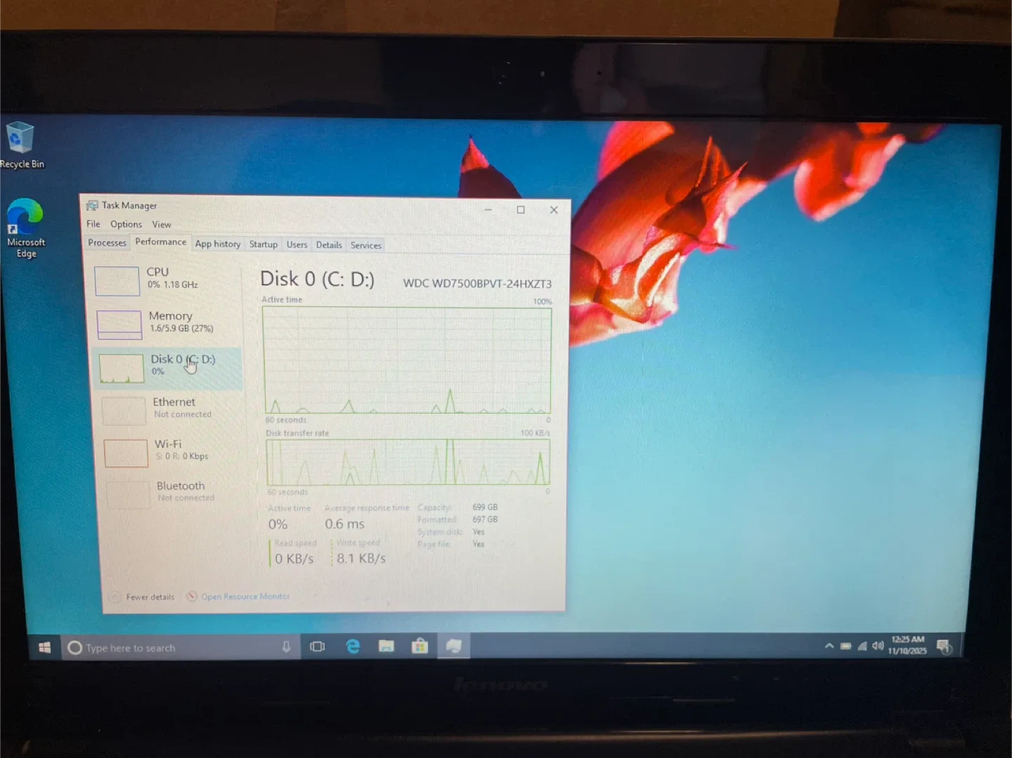Expand hidden icons in the system tray
The height and width of the screenshot is (758, 1012).
coord(829,646)
